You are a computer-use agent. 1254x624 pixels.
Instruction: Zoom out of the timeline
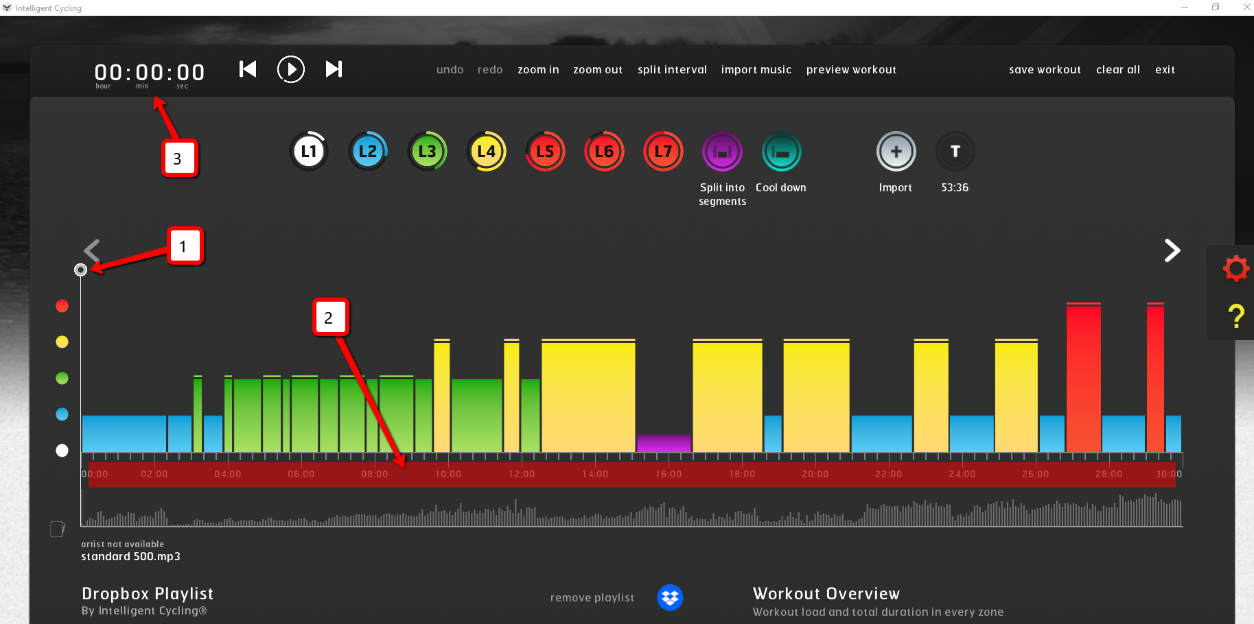pyautogui.click(x=598, y=70)
